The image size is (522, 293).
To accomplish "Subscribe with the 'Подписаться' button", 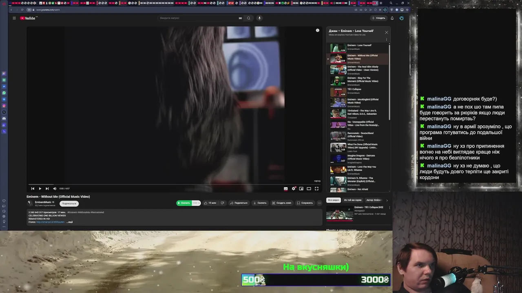I will [x=69, y=203].
